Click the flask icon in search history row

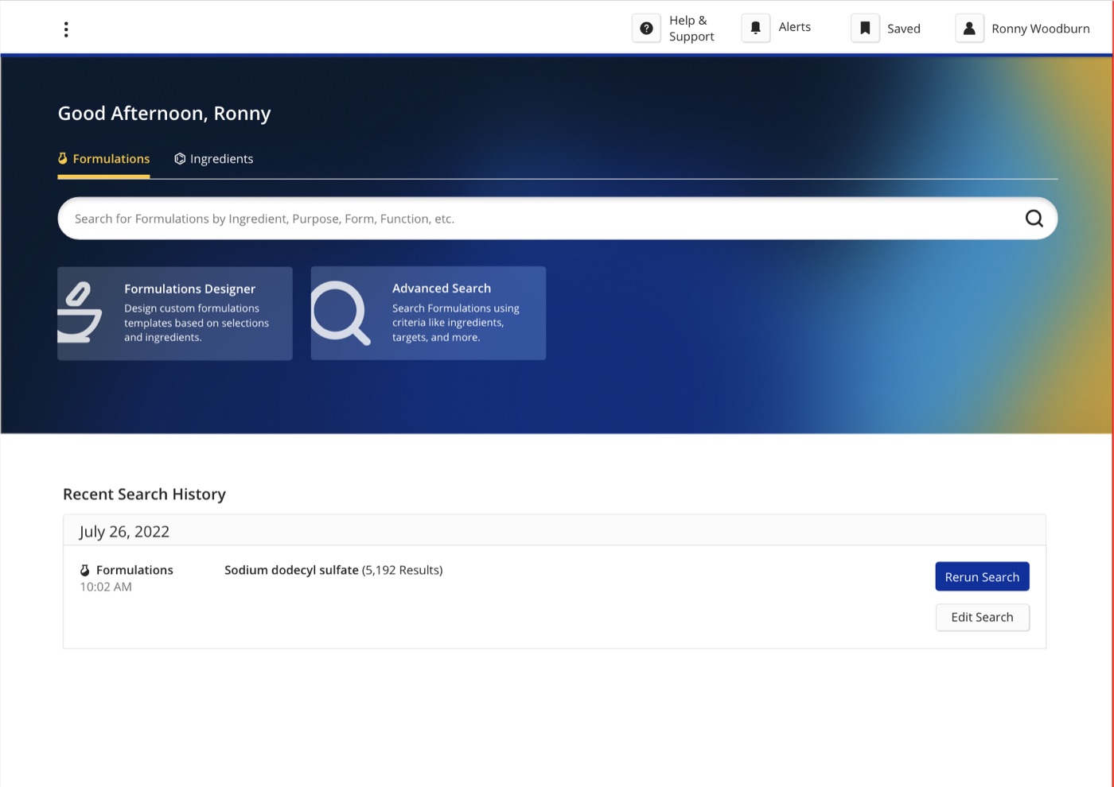pyautogui.click(x=85, y=570)
